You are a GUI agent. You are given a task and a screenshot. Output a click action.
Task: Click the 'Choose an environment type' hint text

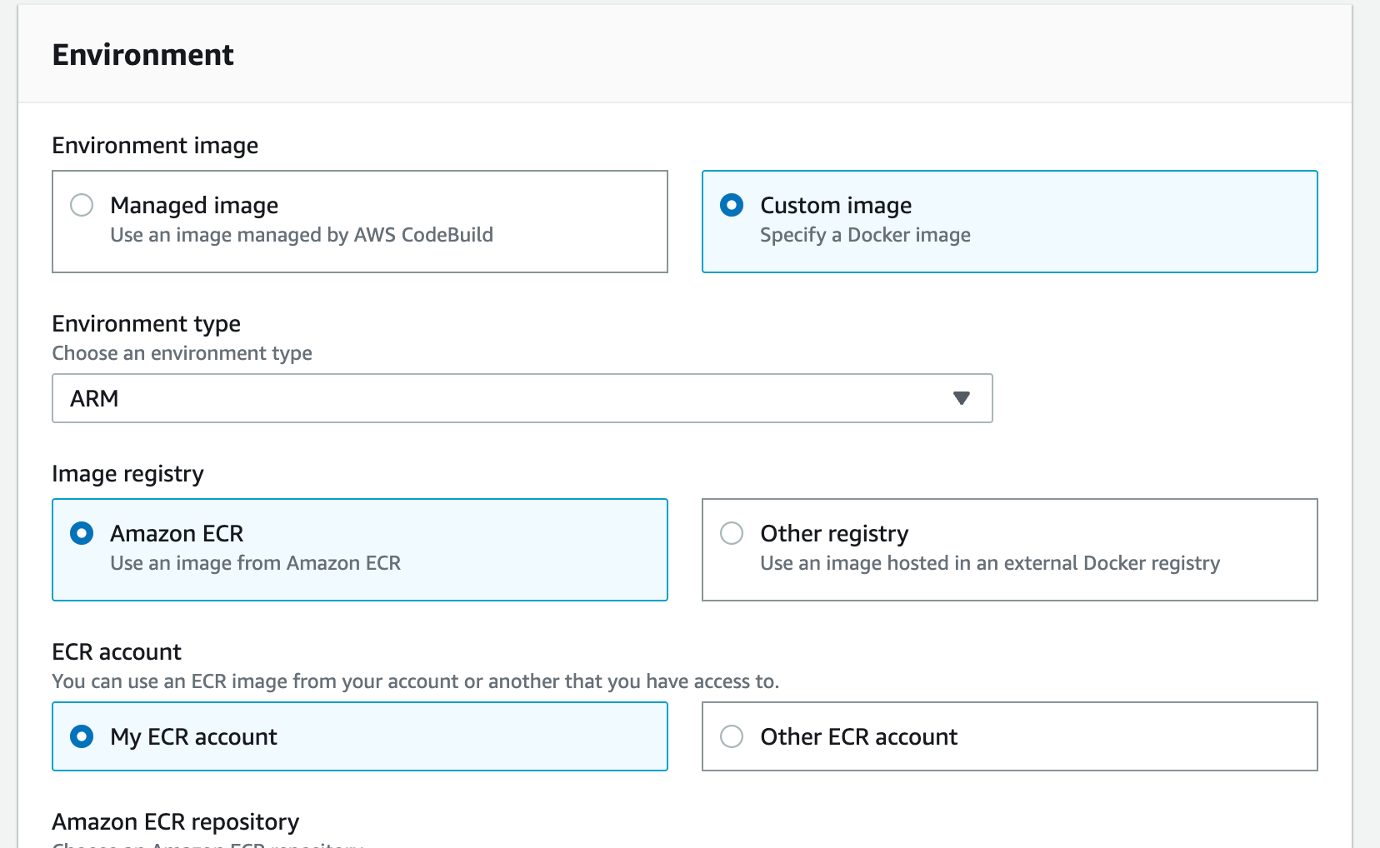point(182,353)
